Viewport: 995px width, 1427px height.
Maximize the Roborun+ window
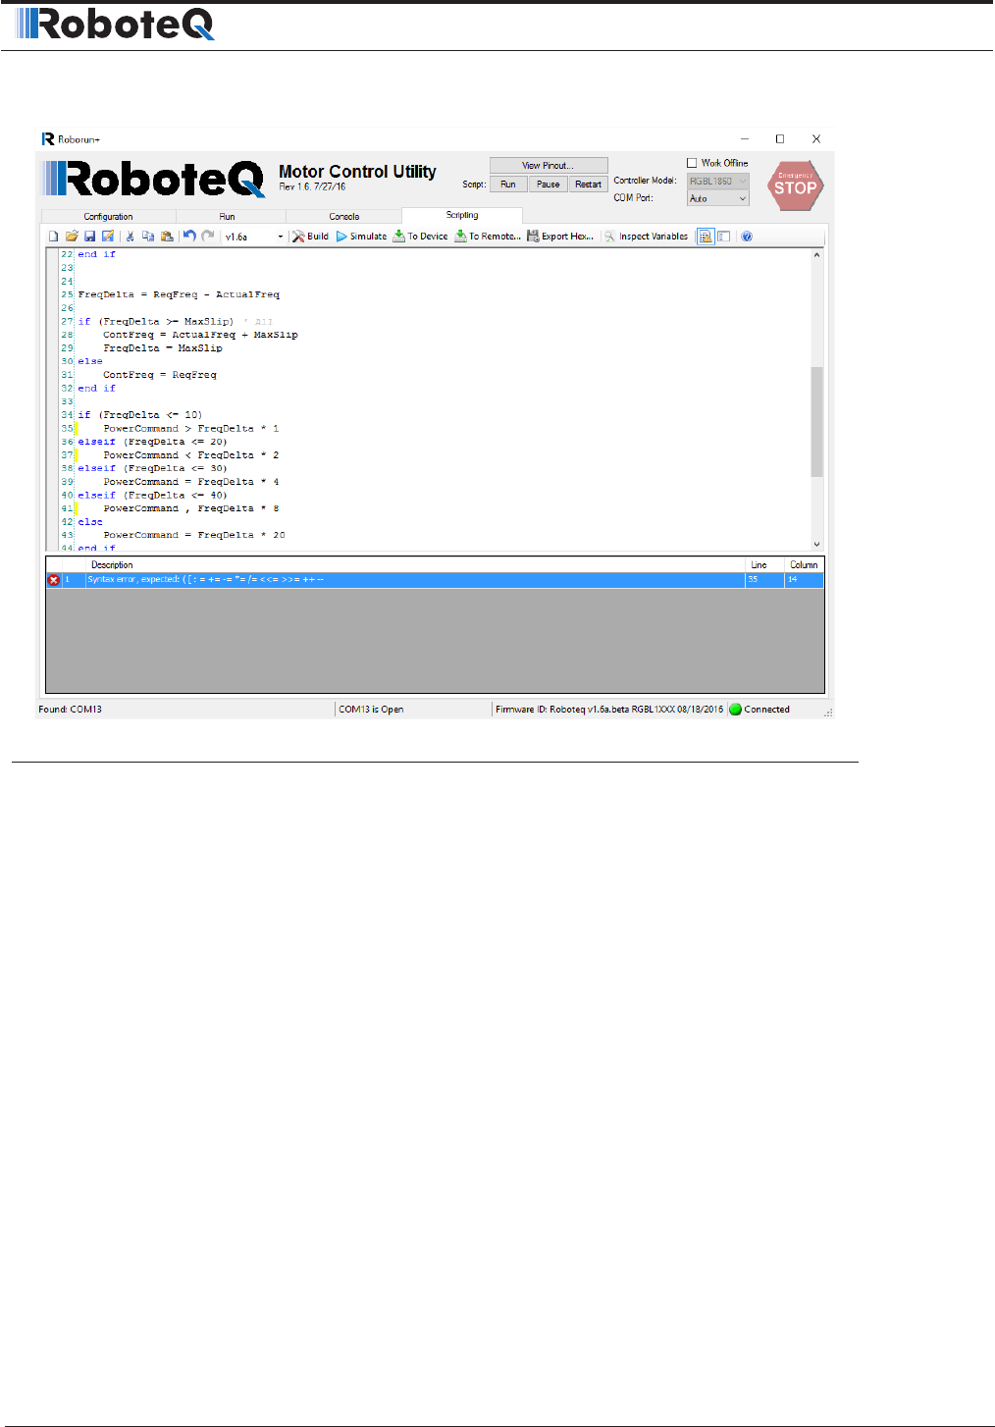pos(780,139)
